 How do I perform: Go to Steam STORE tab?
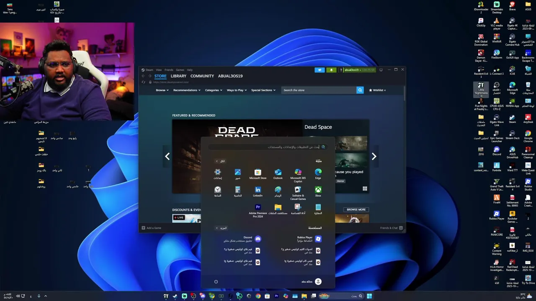click(160, 76)
